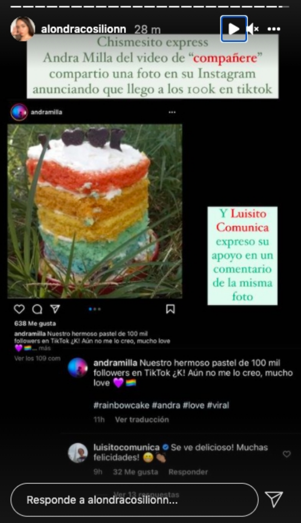
Task: Expand caption with más link
Action: 45,348
